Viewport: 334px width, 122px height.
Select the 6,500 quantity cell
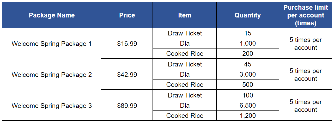pyautogui.click(x=248, y=105)
